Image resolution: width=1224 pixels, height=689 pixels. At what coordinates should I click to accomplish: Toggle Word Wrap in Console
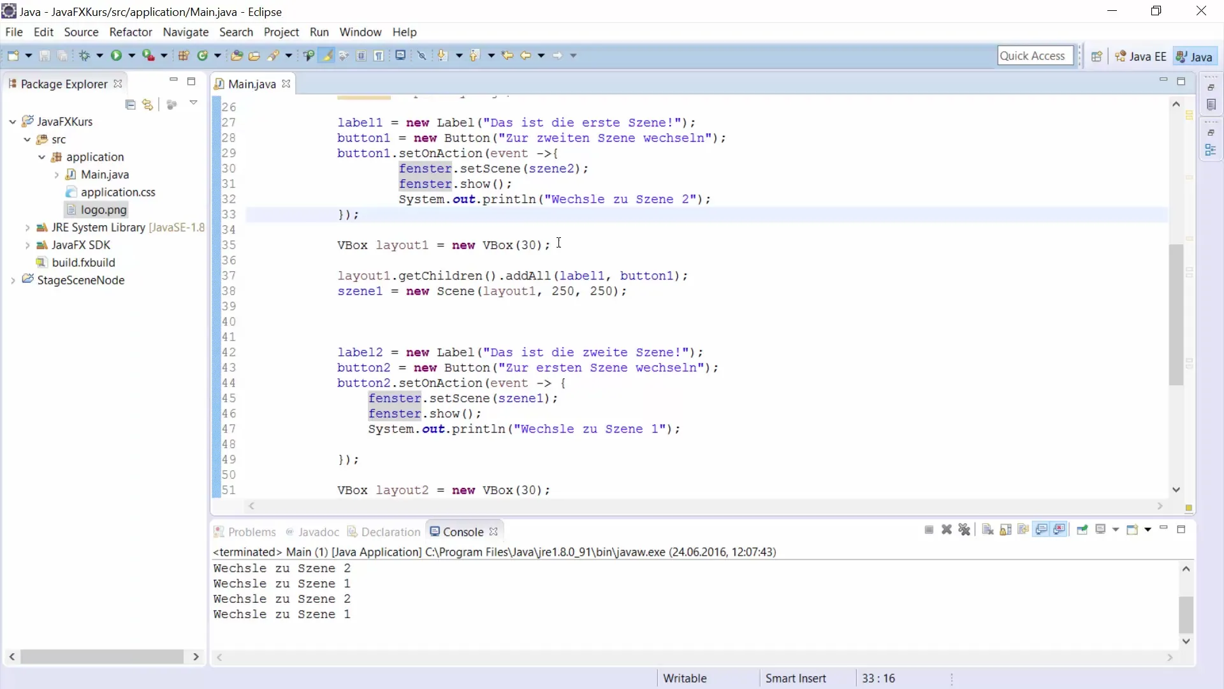point(1024,530)
